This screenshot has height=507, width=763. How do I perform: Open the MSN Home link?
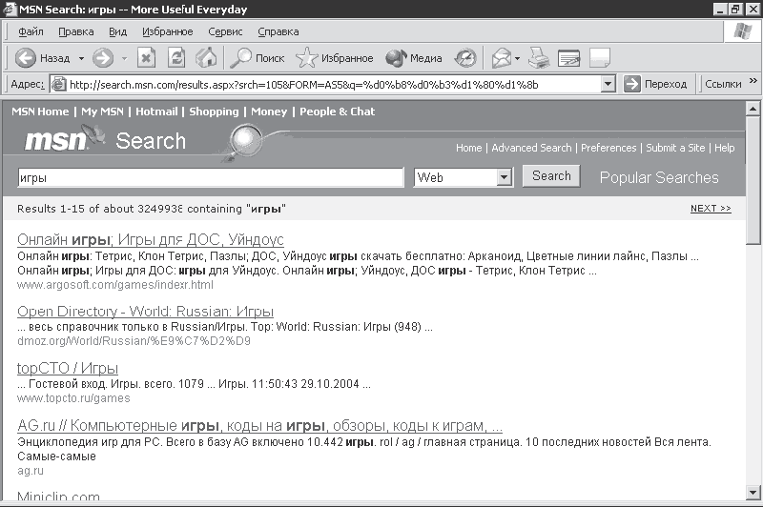tap(40, 112)
